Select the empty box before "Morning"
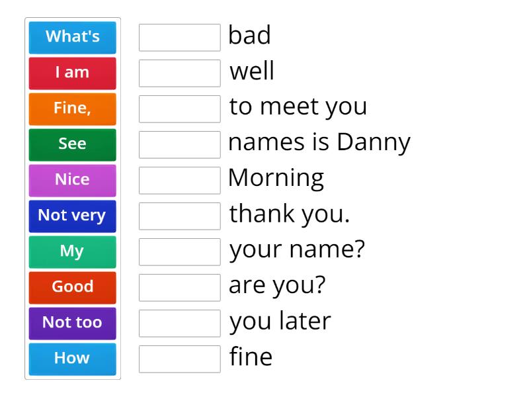This screenshot has height=397, width=529. coord(179,181)
